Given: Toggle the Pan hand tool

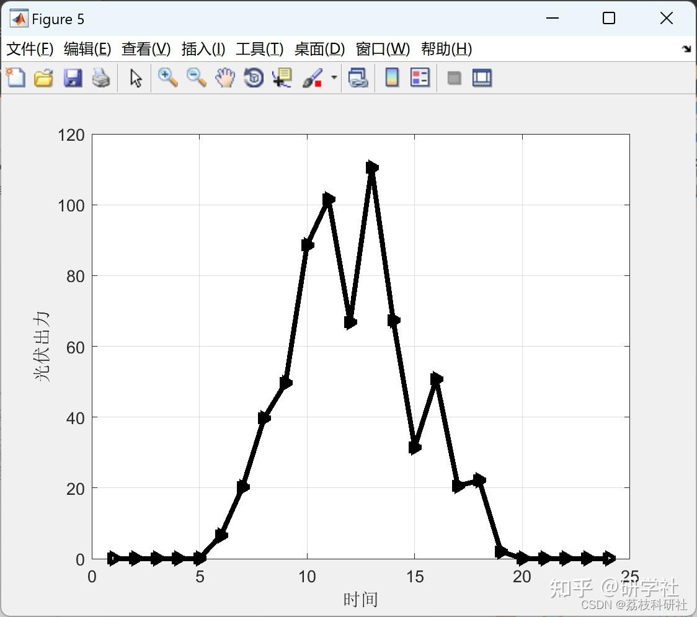Looking at the screenshot, I should click(224, 78).
